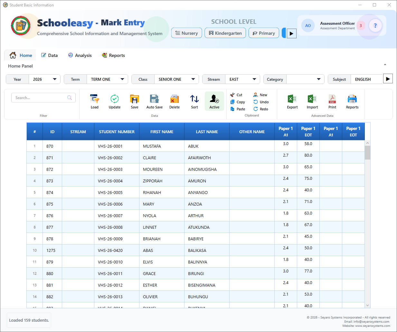
Task: Click GRACE first name cell
Action: coord(162,273)
